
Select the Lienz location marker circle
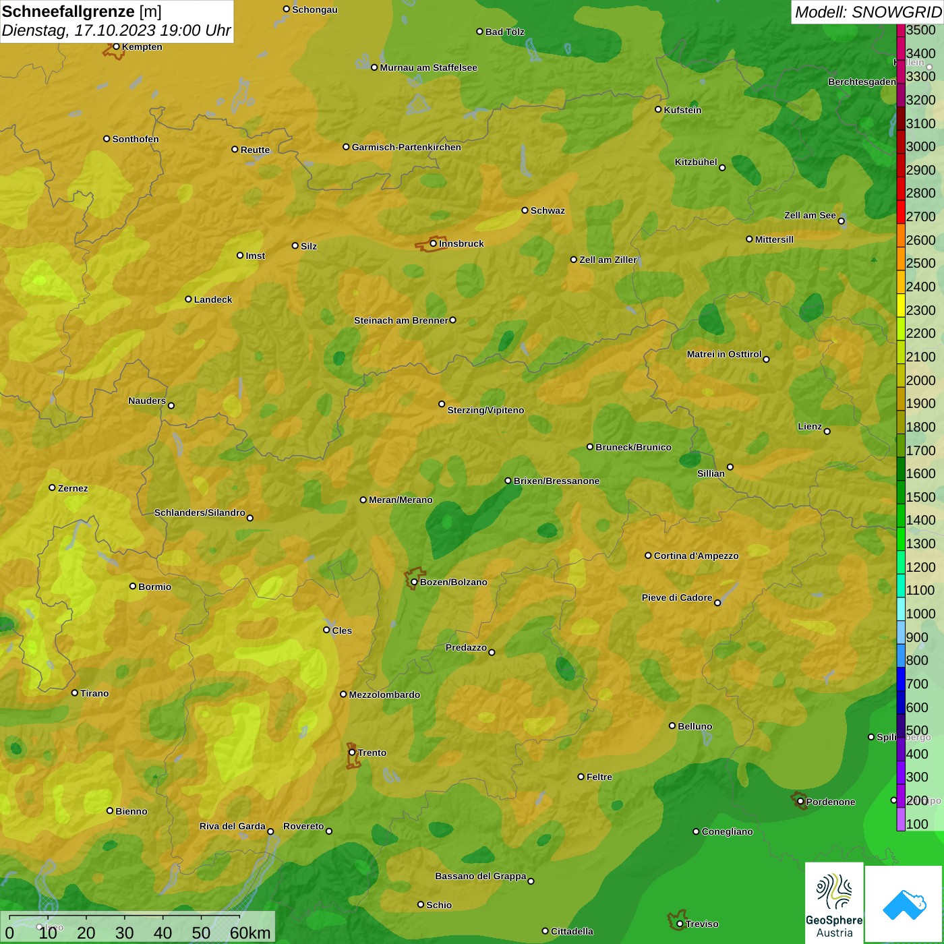point(827,431)
